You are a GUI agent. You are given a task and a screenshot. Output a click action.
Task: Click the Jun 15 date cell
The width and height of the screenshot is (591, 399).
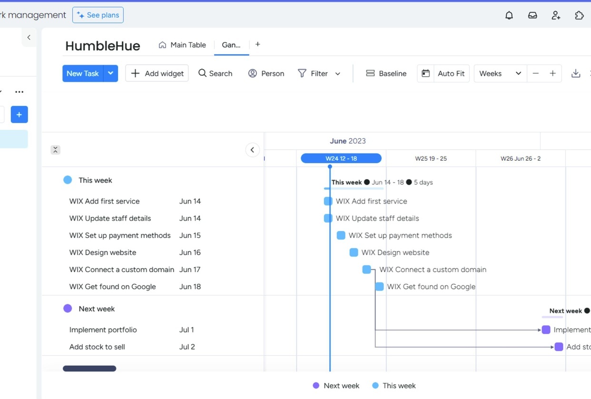click(x=190, y=235)
